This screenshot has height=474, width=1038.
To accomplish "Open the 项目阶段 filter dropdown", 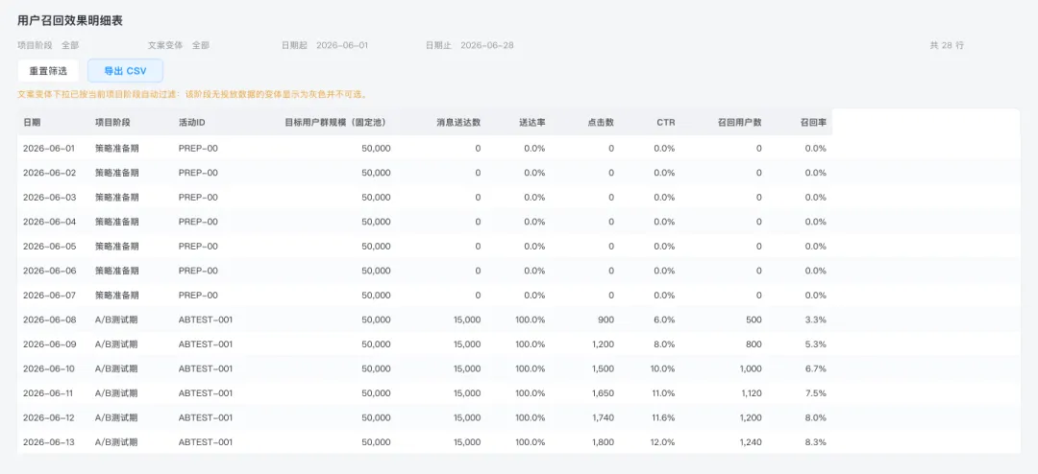I will pyautogui.click(x=70, y=46).
